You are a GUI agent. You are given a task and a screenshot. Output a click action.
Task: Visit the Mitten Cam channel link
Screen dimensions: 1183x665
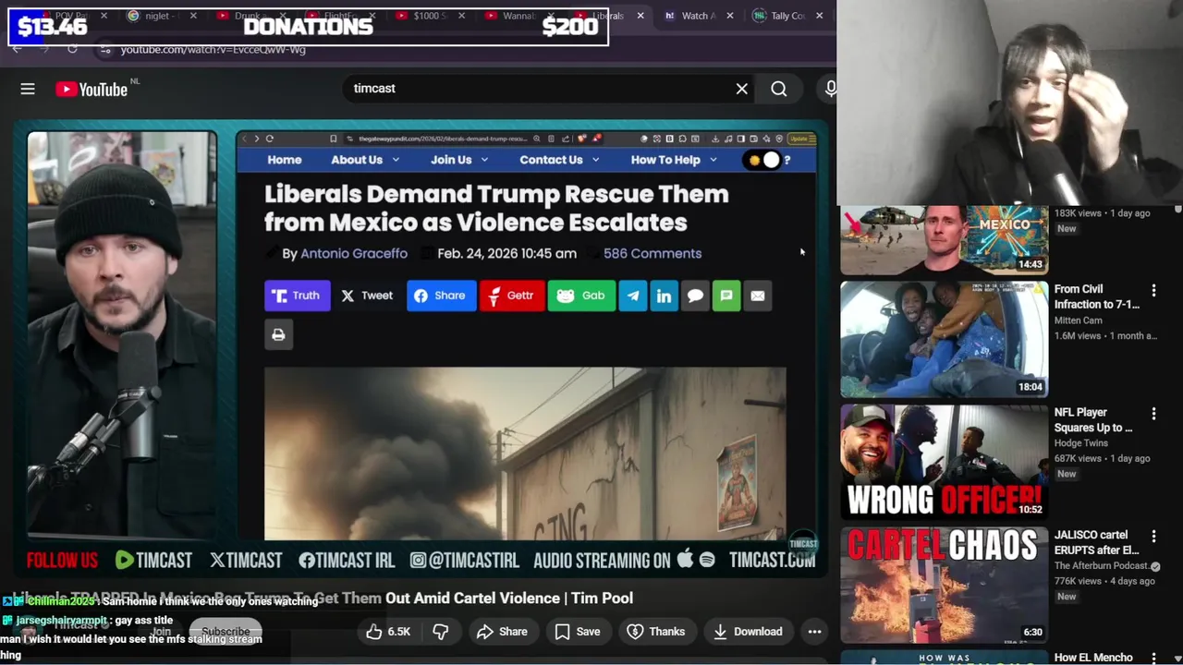1079,320
